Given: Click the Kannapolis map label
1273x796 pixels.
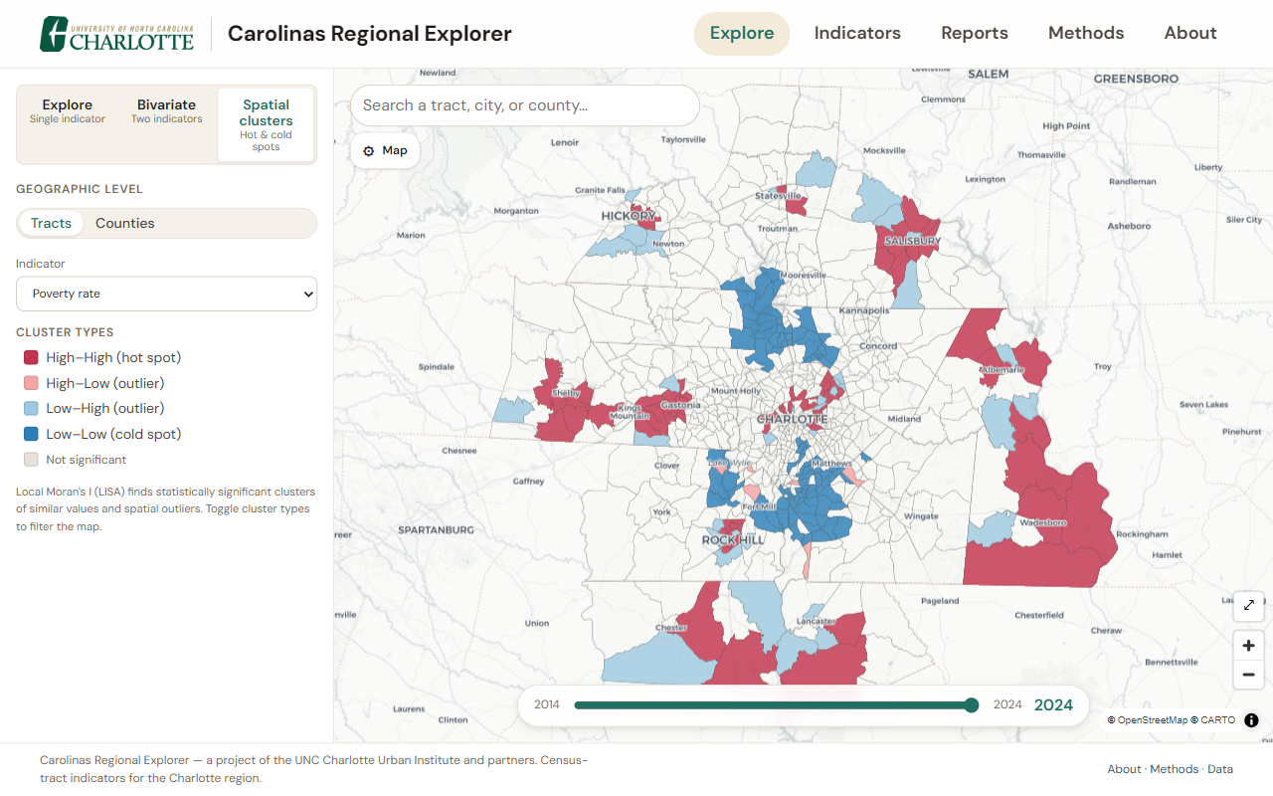Looking at the screenshot, I should pyautogui.click(x=863, y=310).
